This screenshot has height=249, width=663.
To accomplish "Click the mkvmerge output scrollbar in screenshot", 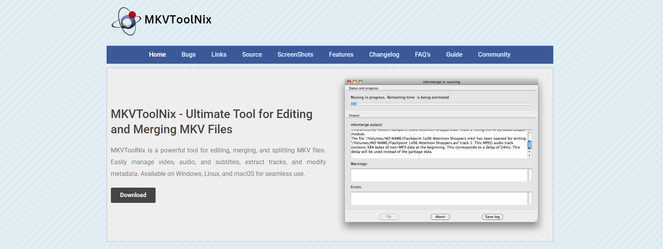I will 529,144.
